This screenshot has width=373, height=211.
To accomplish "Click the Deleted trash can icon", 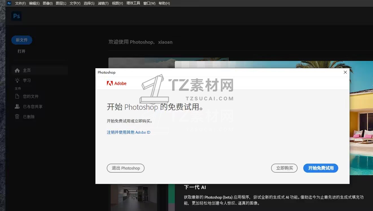I will (17, 117).
